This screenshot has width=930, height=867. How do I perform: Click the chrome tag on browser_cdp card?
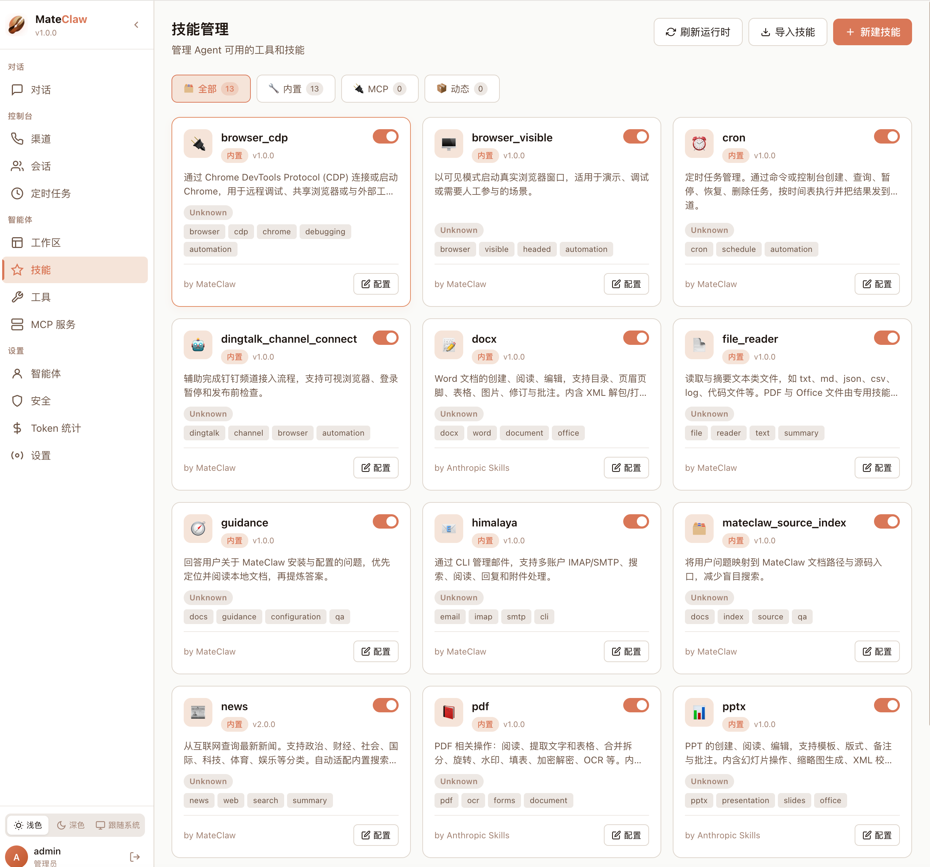point(277,231)
